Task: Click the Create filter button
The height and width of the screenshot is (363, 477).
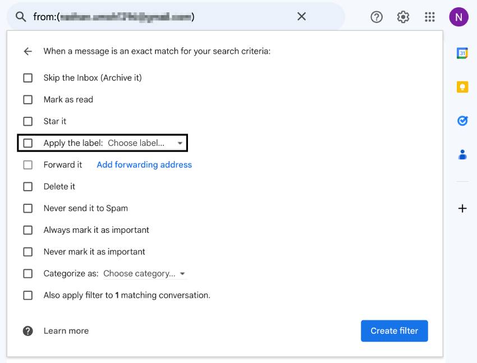Action: pyautogui.click(x=394, y=330)
